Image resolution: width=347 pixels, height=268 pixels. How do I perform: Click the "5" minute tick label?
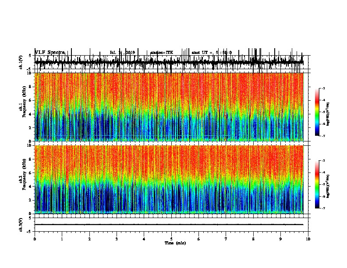(171, 239)
